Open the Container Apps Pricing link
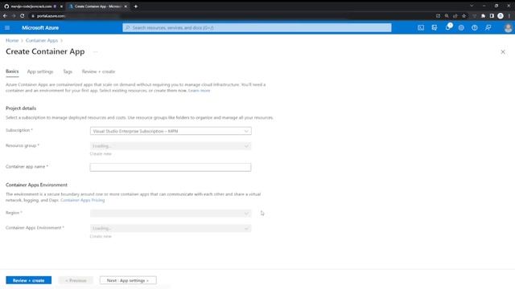Image resolution: width=515 pixels, height=289 pixels. coord(82,200)
